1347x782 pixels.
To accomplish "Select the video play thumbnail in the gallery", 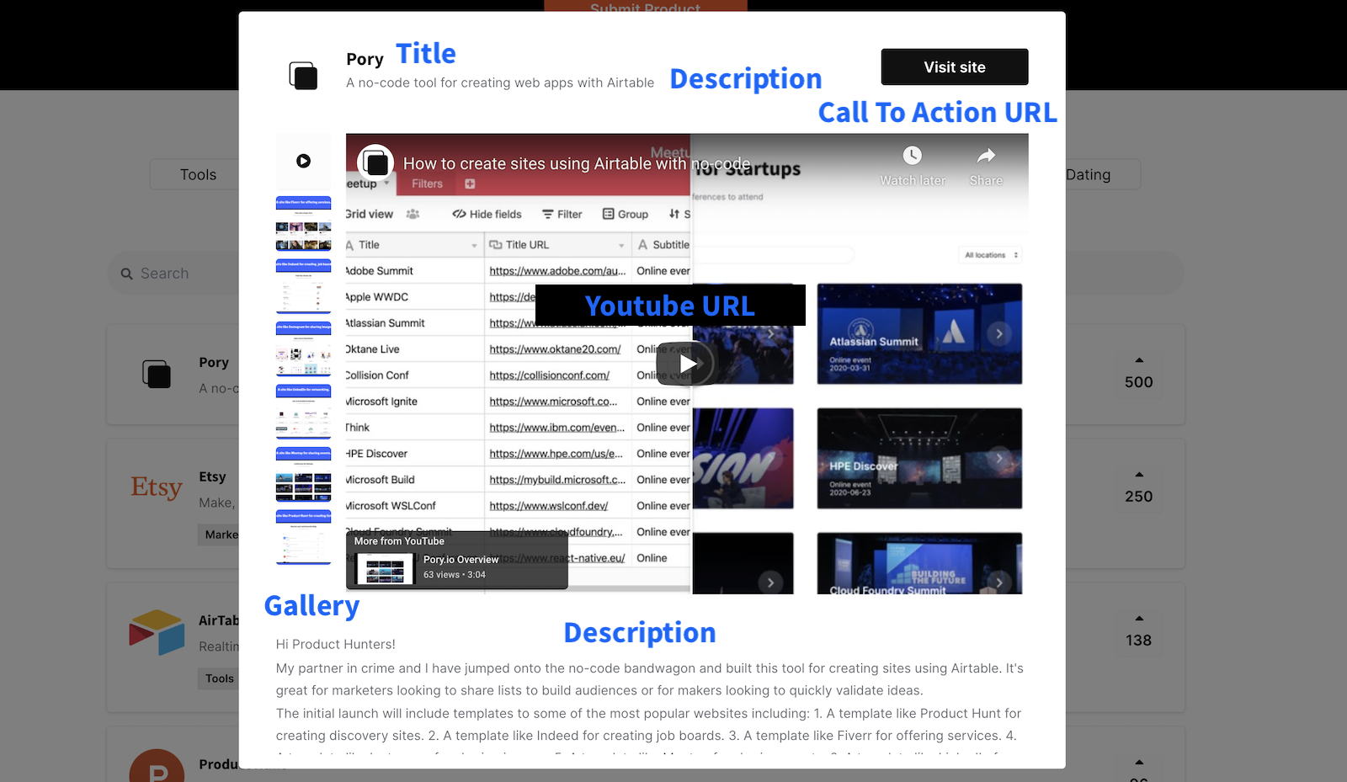I will coord(303,161).
